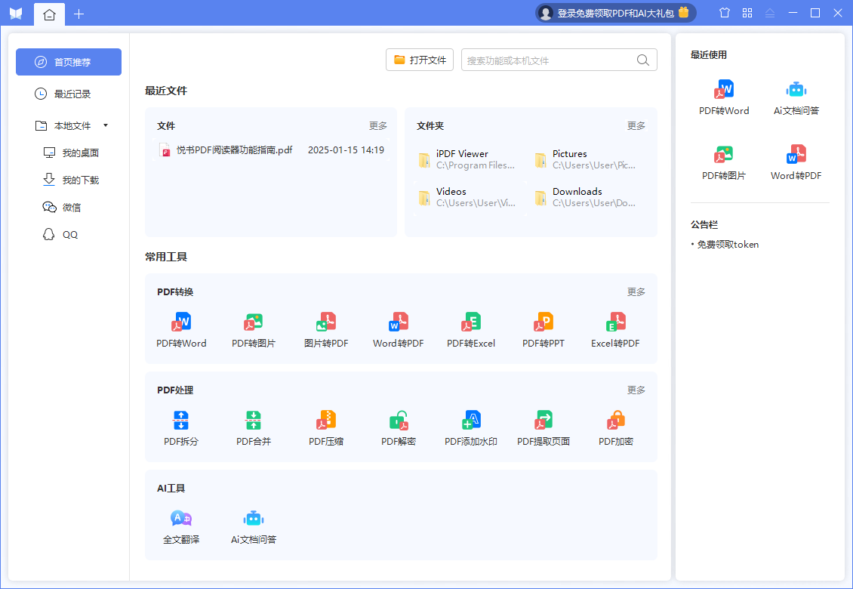Open Ai文档问答 from recently used panel

tap(796, 98)
